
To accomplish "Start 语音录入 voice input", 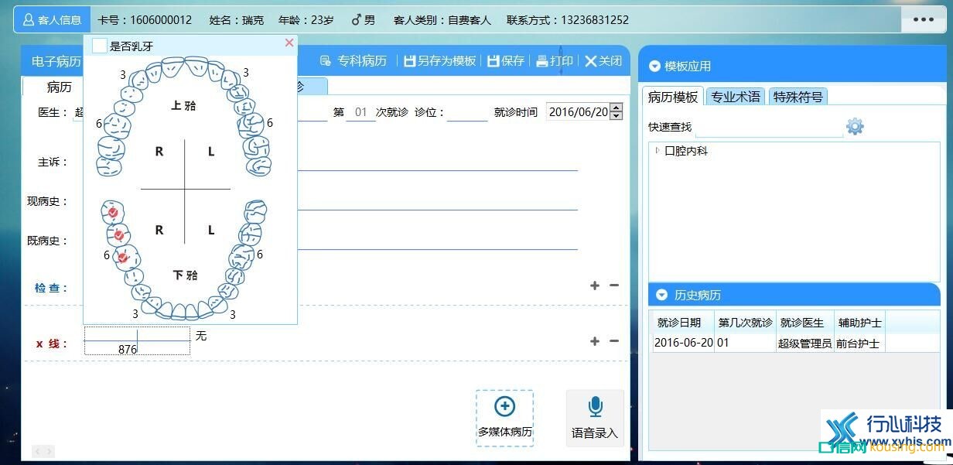I will coord(595,417).
